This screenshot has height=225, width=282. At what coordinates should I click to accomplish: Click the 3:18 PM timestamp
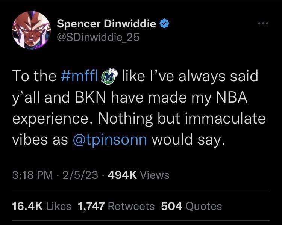(32, 175)
